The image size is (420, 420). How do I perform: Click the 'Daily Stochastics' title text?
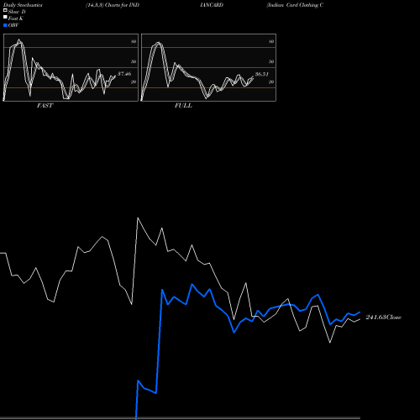point(23,5)
